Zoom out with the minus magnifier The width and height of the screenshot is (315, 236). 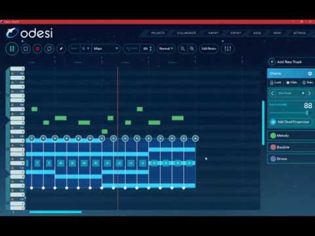(x=182, y=49)
